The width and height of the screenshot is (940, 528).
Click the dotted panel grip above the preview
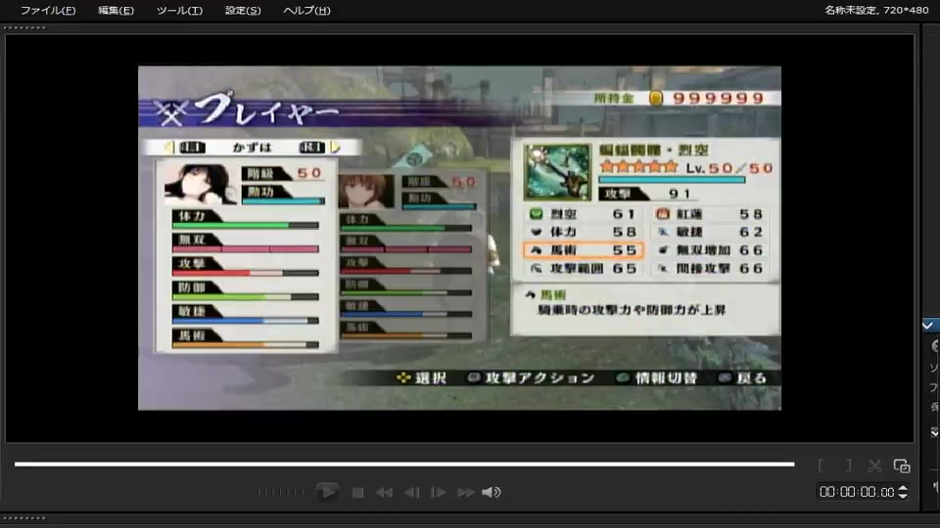[24, 27]
